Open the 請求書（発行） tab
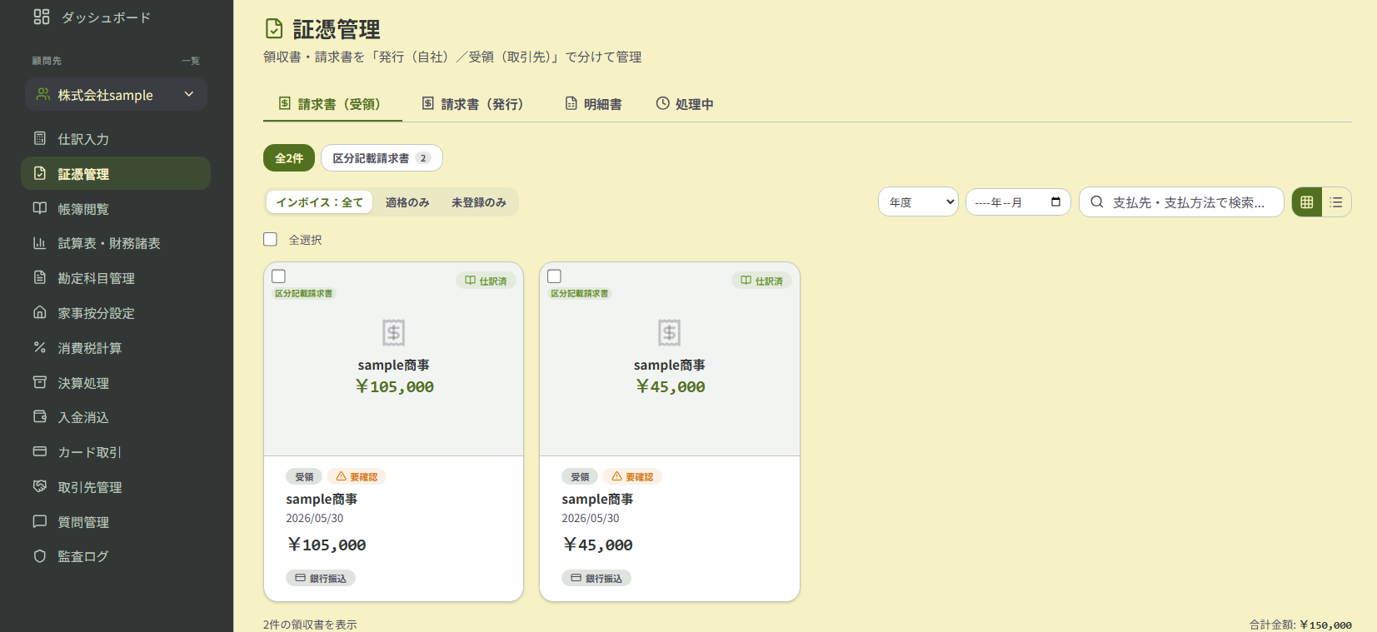 pyautogui.click(x=475, y=104)
